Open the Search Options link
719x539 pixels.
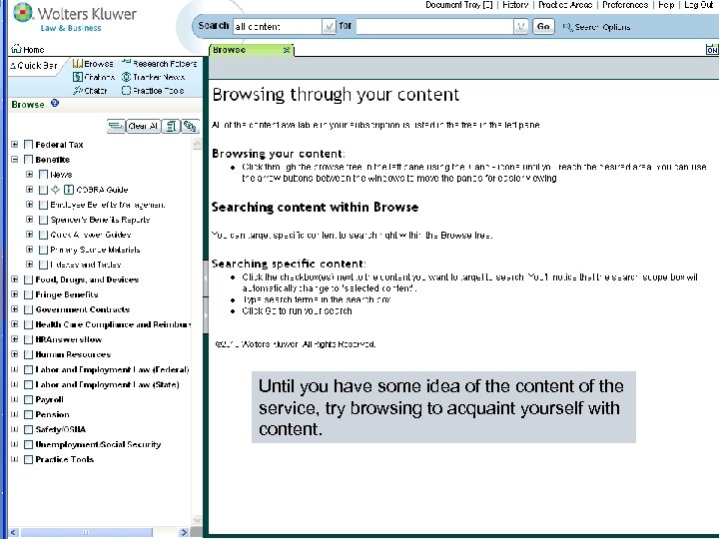click(x=602, y=27)
